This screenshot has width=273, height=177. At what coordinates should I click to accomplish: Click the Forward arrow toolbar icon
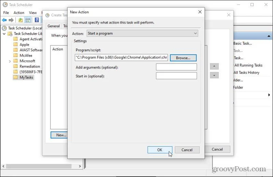[11, 20]
